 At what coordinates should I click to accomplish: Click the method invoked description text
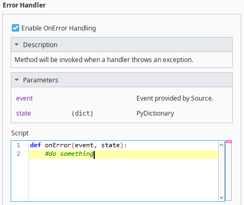tap(104, 60)
